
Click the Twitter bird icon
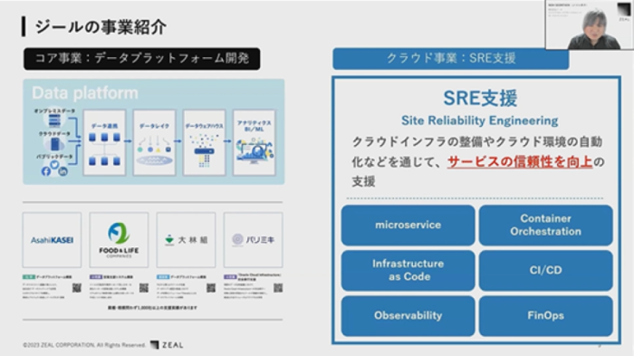tap(54, 165)
